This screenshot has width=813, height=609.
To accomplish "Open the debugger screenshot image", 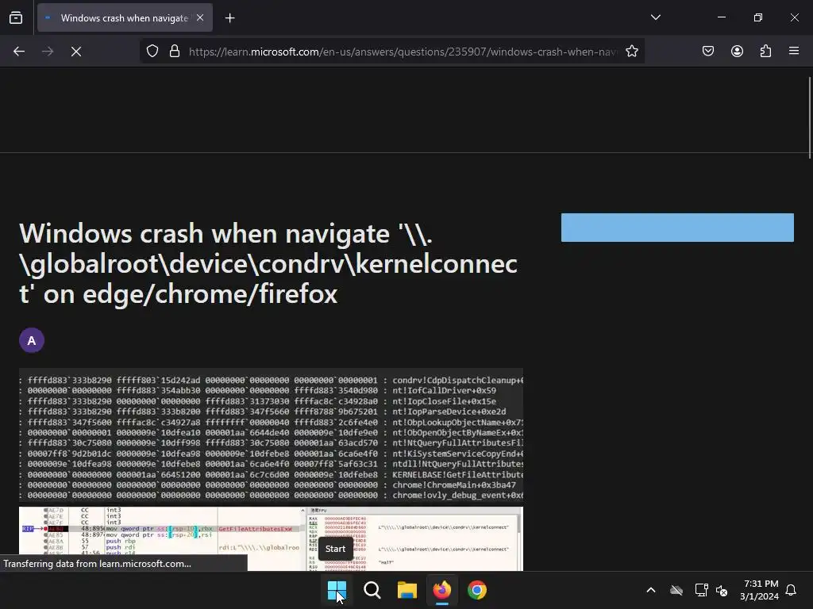I will [x=271, y=538].
